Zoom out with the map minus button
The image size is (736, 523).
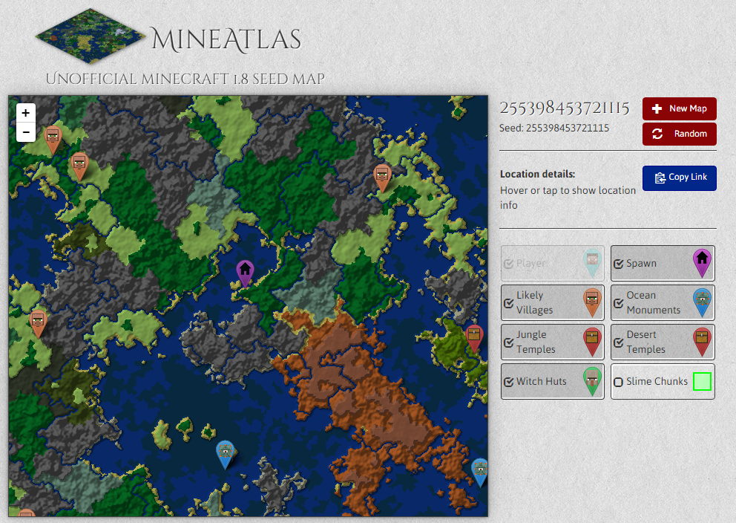(x=26, y=132)
